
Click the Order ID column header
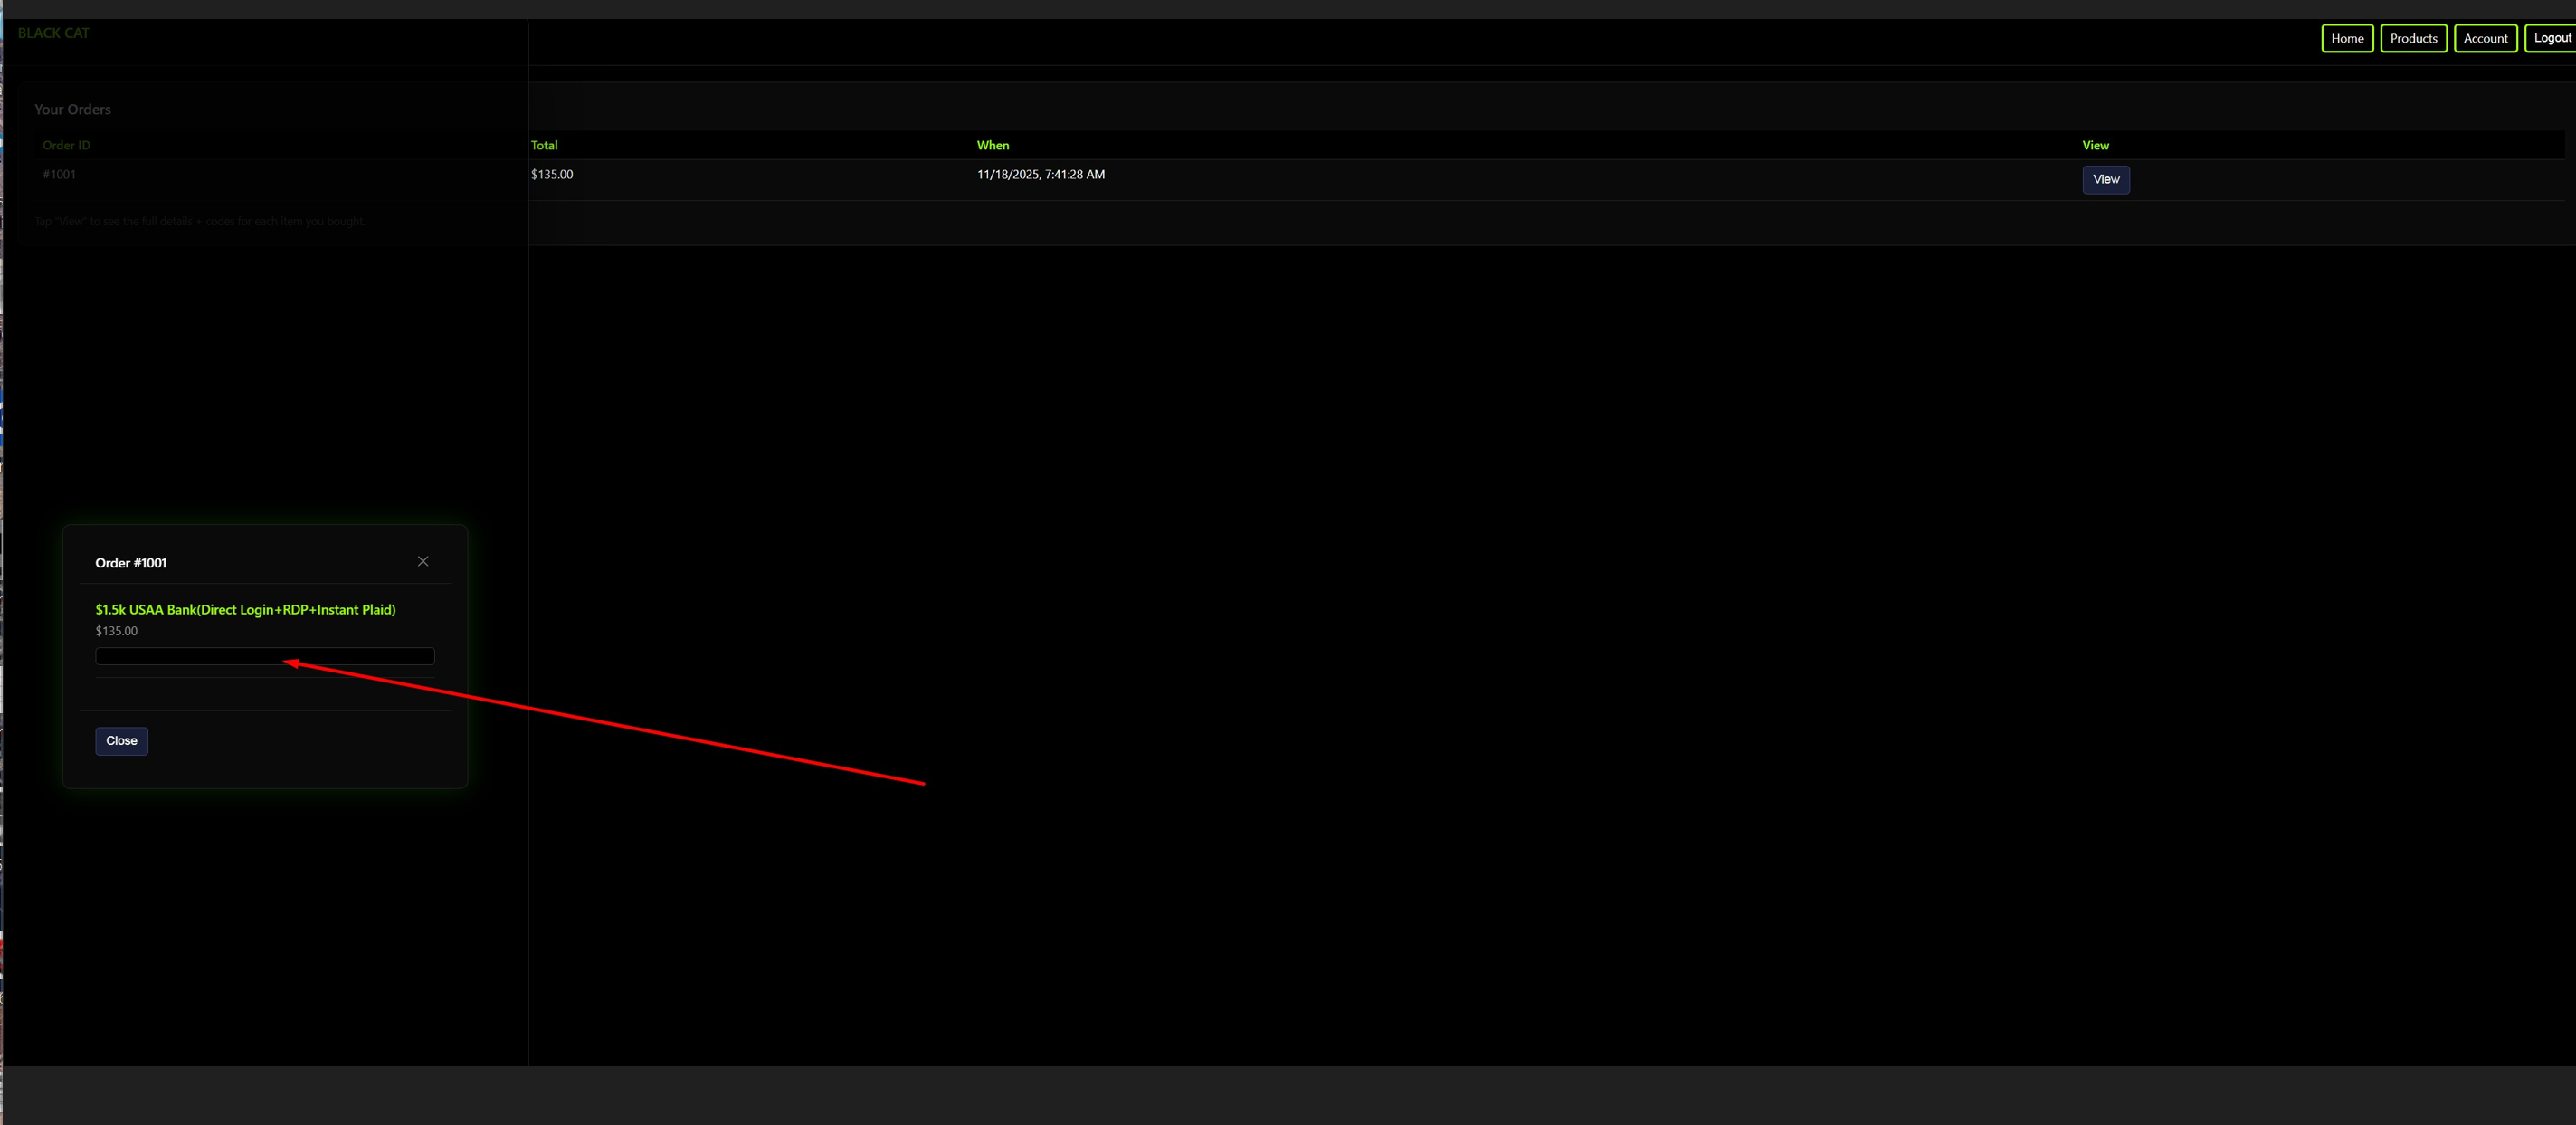tap(66, 145)
